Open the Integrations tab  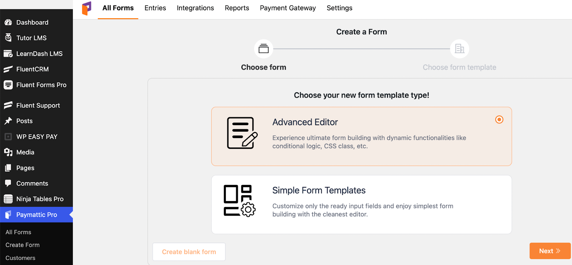(x=195, y=8)
